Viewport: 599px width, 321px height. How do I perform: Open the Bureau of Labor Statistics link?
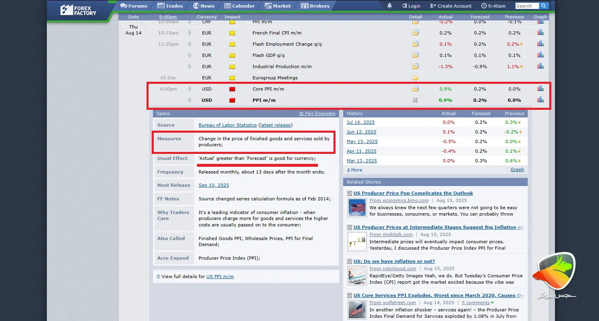coord(227,125)
